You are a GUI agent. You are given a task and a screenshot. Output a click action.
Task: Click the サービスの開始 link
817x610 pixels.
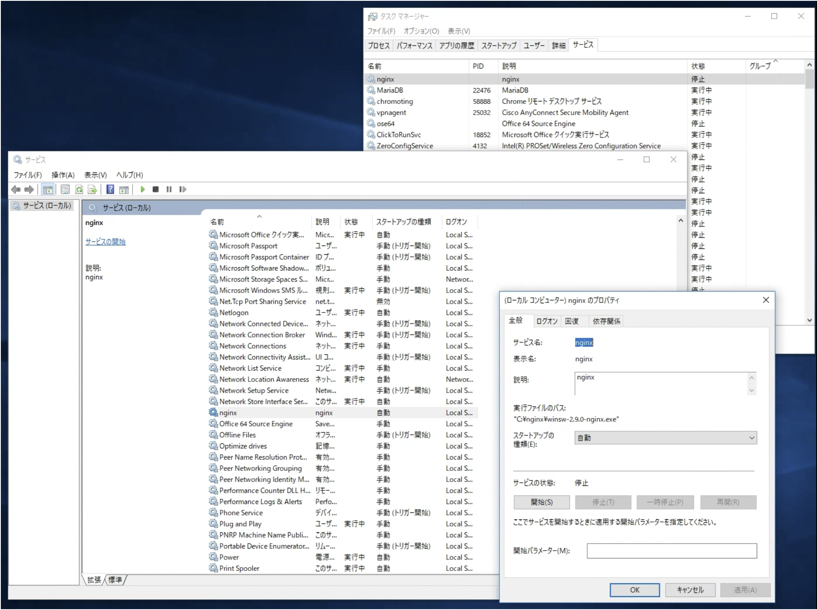106,242
